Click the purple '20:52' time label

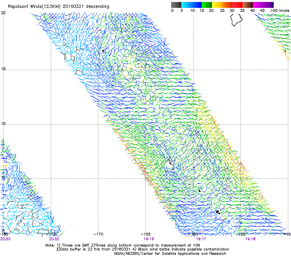[54, 239]
